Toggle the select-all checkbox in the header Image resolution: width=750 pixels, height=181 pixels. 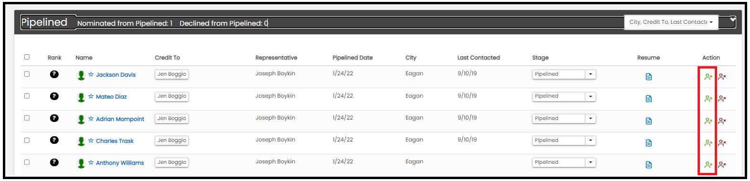click(x=27, y=57)
